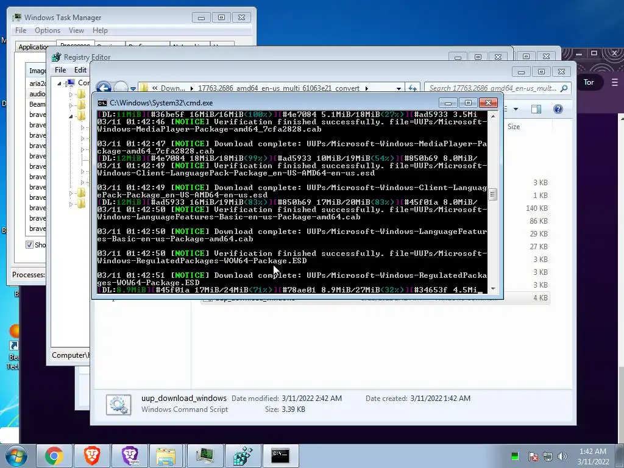The height and width of the screenshot is (468, 624).
Task: Switch to Processes tab in Task Manager
Action: [75, 44]
